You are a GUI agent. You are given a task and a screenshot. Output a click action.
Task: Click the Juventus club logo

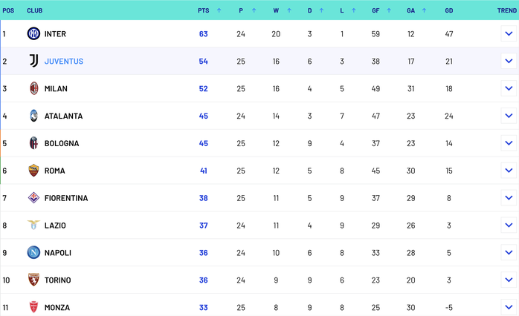[33, 61]
